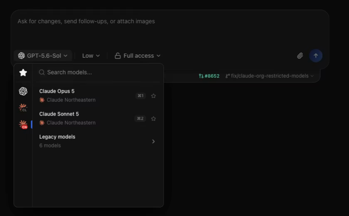Expand Legacy models submenu
Viewport: 349px width, 216px height.
[x=98, y=141]
